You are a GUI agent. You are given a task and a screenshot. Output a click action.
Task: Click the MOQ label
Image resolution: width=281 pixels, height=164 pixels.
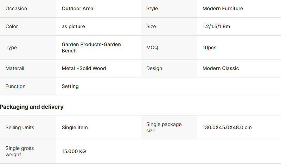click(152, 48)
